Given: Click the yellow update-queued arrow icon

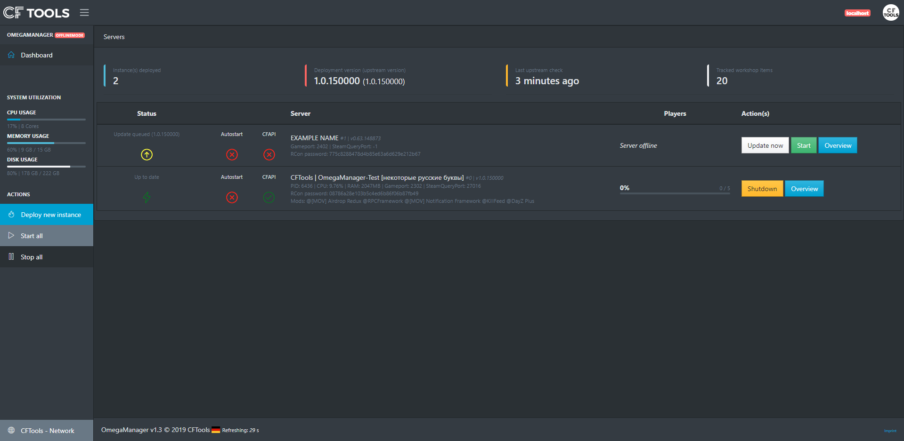Looking at the screenshot, I should click(147, 154).
